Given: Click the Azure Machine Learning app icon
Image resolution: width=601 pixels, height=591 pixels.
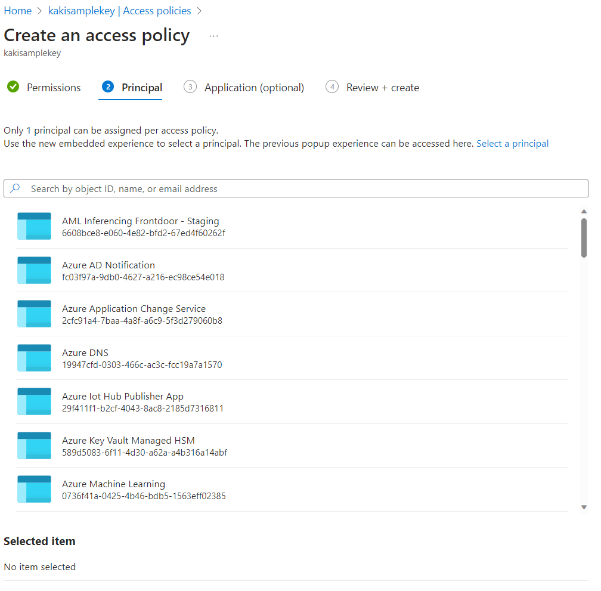Looking at the screenshot, I should pos(34,490).
